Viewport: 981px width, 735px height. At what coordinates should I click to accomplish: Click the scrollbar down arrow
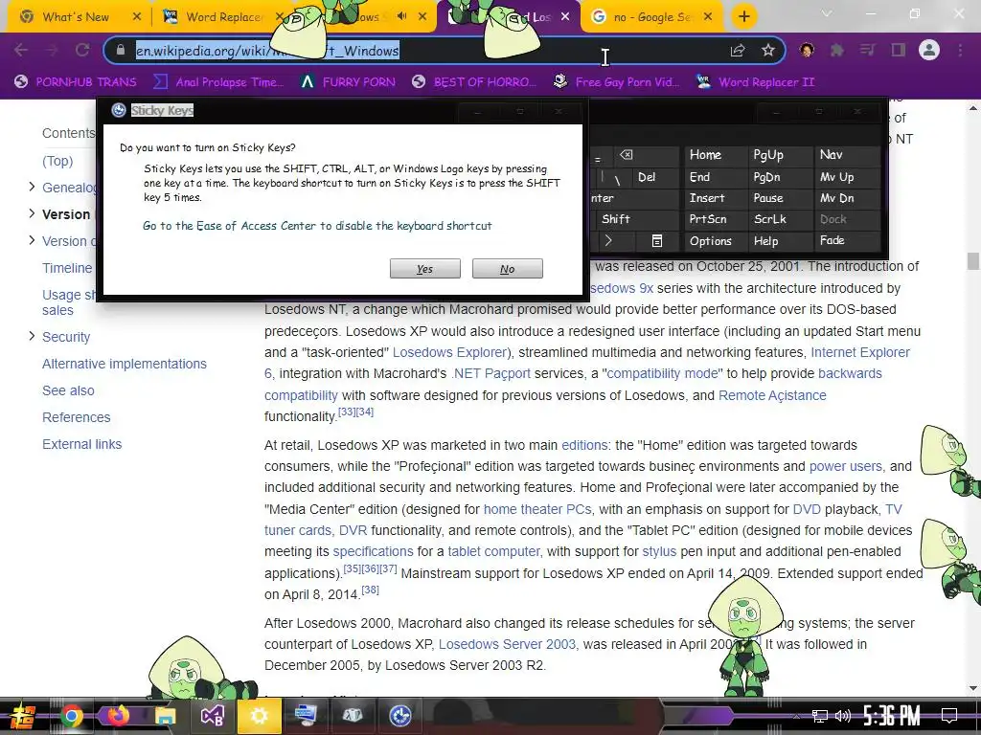pos(973,688)
